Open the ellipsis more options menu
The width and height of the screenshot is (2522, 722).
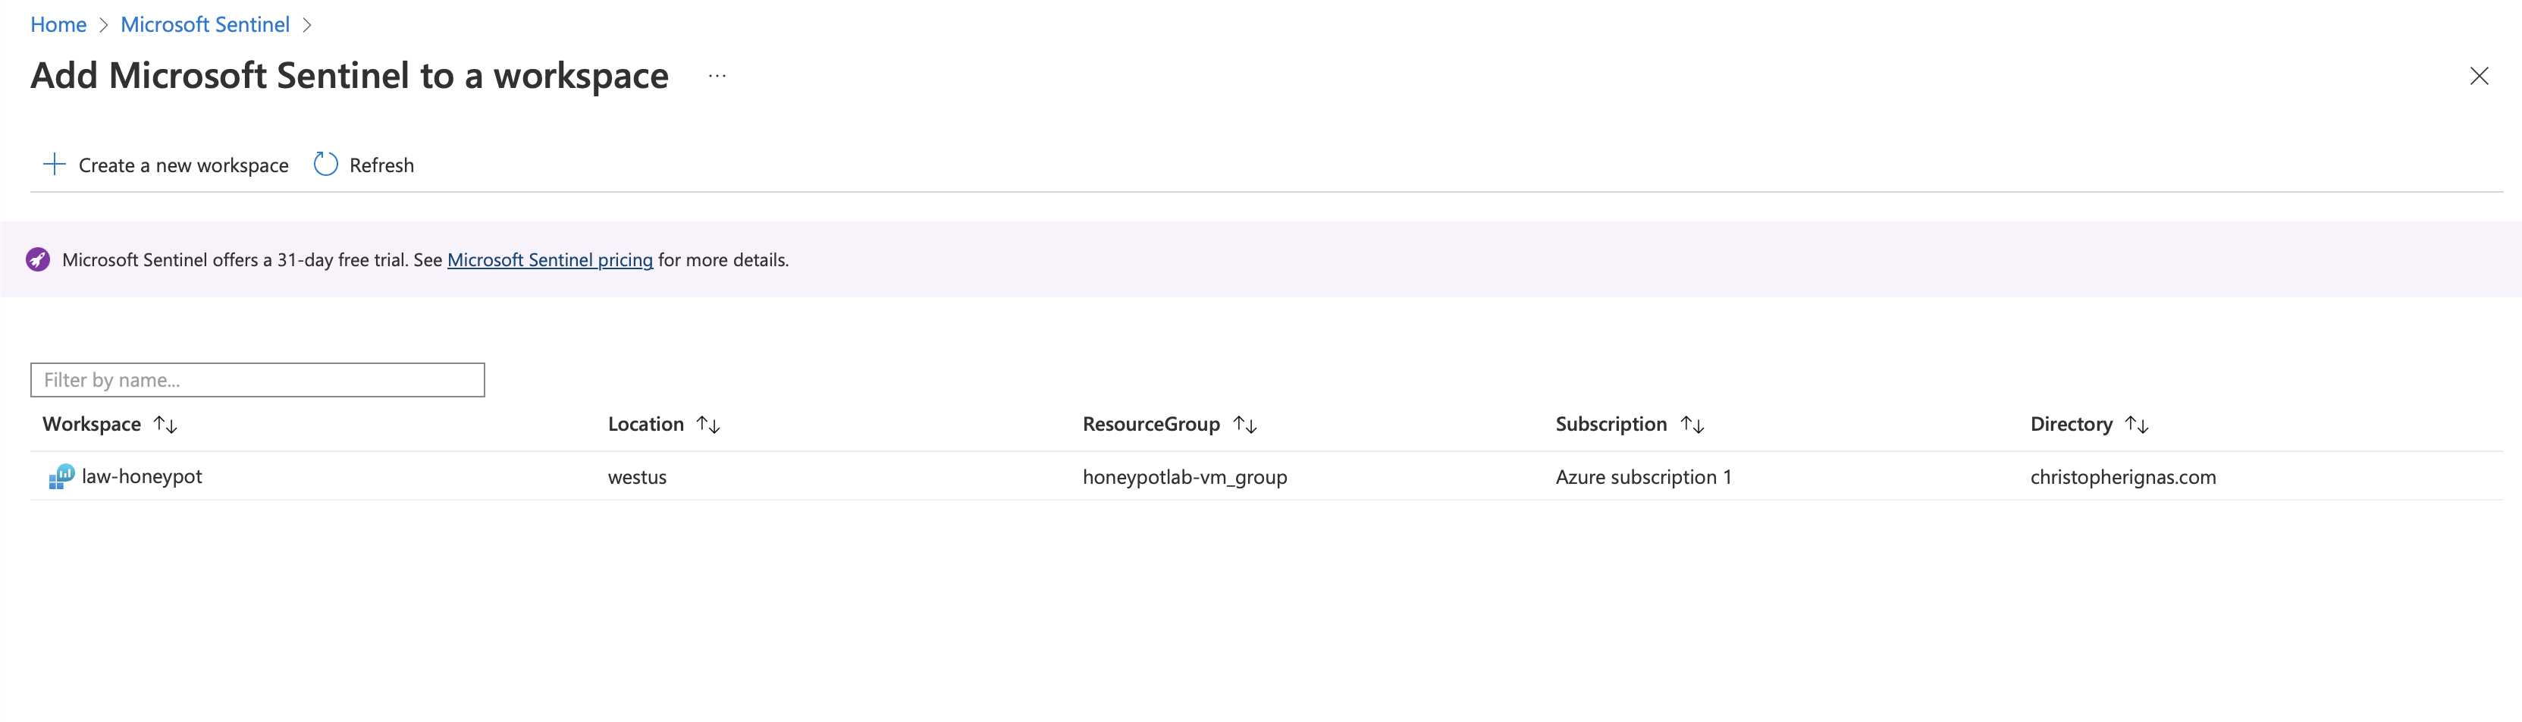coord(717,75)
